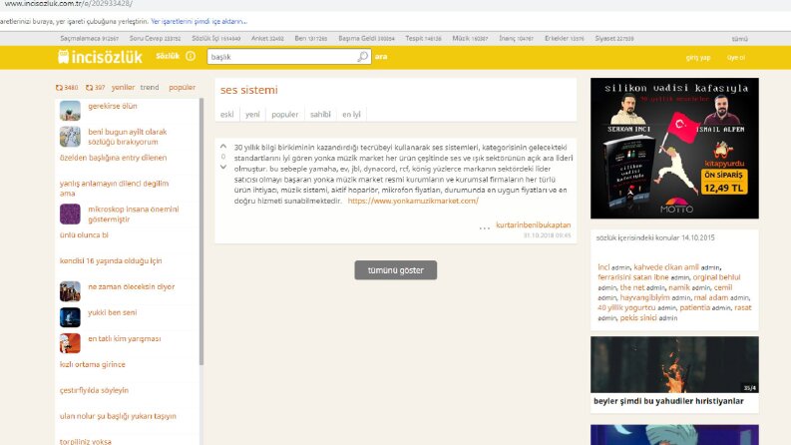The image size is (791, 445).
Task: Select the populer sort tab
Action: tap(285, 115)
